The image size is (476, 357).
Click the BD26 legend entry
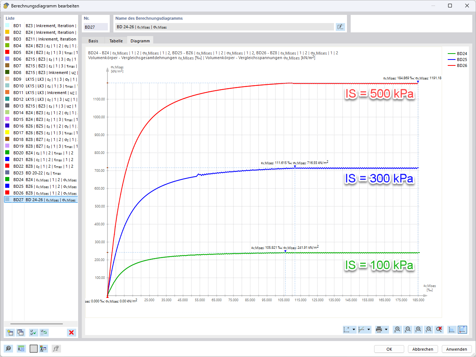click(457, 65)
